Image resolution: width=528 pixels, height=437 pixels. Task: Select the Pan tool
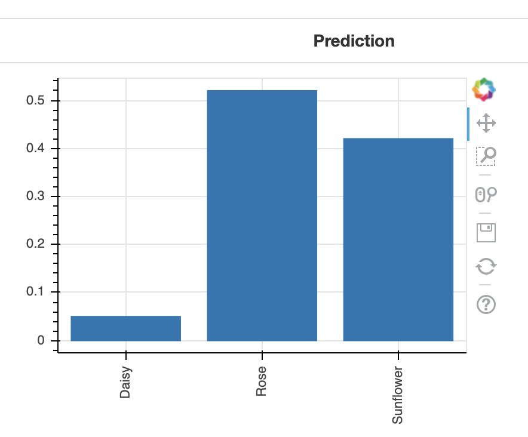coord(486,123)
